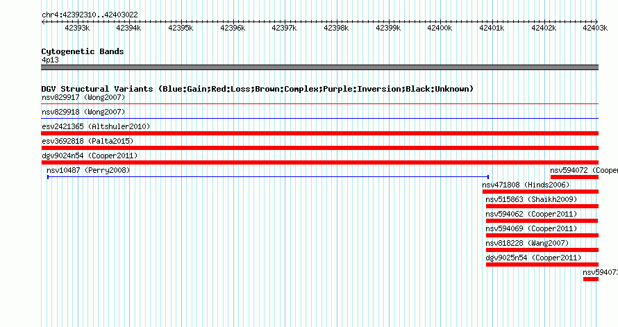This screenshot has height=327, width=618.
Task: Click the DGV Structural Variants track title
Action: click(258, 89)
